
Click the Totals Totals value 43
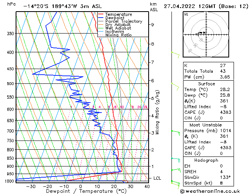pyautogui.click(x=223, y=71)
